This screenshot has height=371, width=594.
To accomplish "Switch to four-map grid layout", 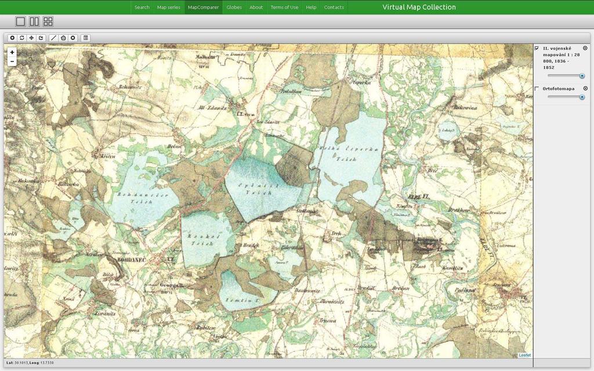I will click(x=48, y=21).
